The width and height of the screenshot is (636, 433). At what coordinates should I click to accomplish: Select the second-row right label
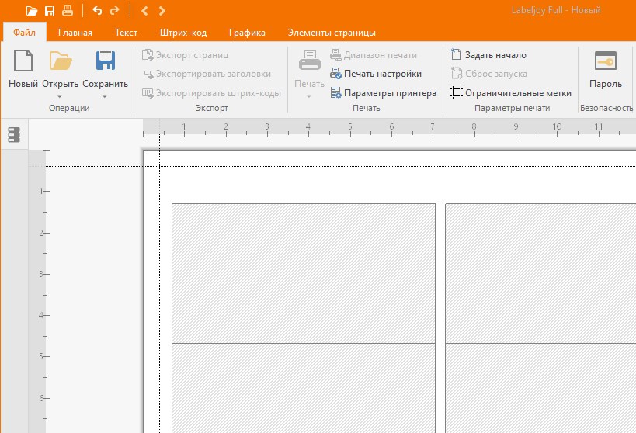(x=540, y=388)
